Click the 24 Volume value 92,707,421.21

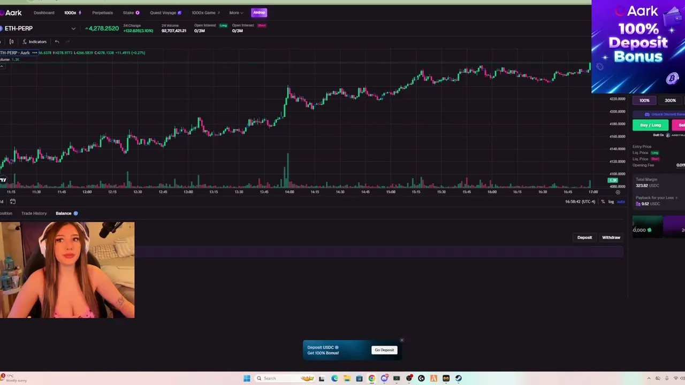point(174,31)
